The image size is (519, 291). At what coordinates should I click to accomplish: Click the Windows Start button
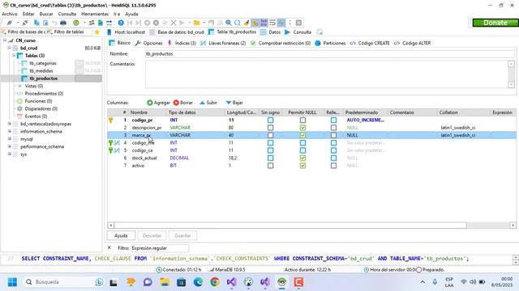pos(13,282)
